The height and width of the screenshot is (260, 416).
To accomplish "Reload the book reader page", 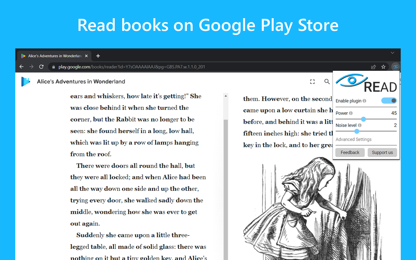I will pos(41,67).
